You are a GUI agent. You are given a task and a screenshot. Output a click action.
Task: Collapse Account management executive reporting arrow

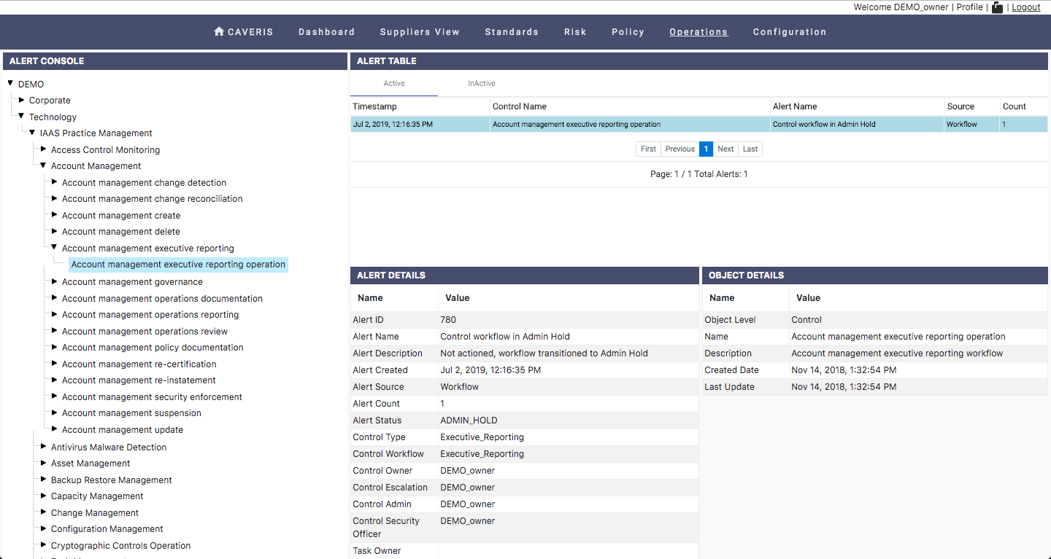(54, 248)
